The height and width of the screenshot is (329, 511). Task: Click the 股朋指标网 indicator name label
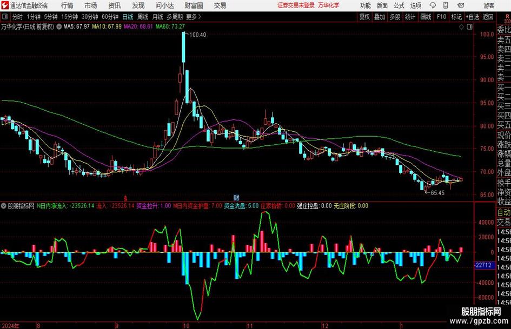coord(21,206)
